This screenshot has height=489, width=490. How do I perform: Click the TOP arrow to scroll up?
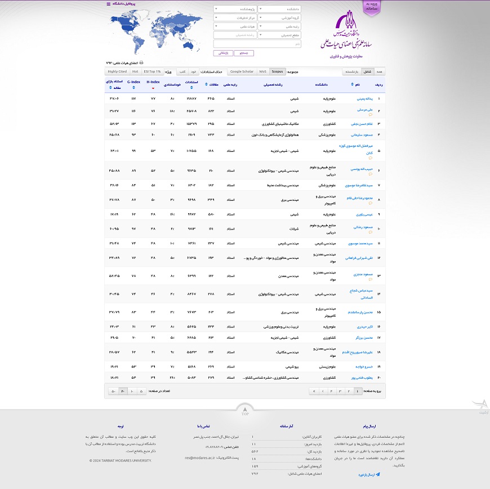coord(244,409)
